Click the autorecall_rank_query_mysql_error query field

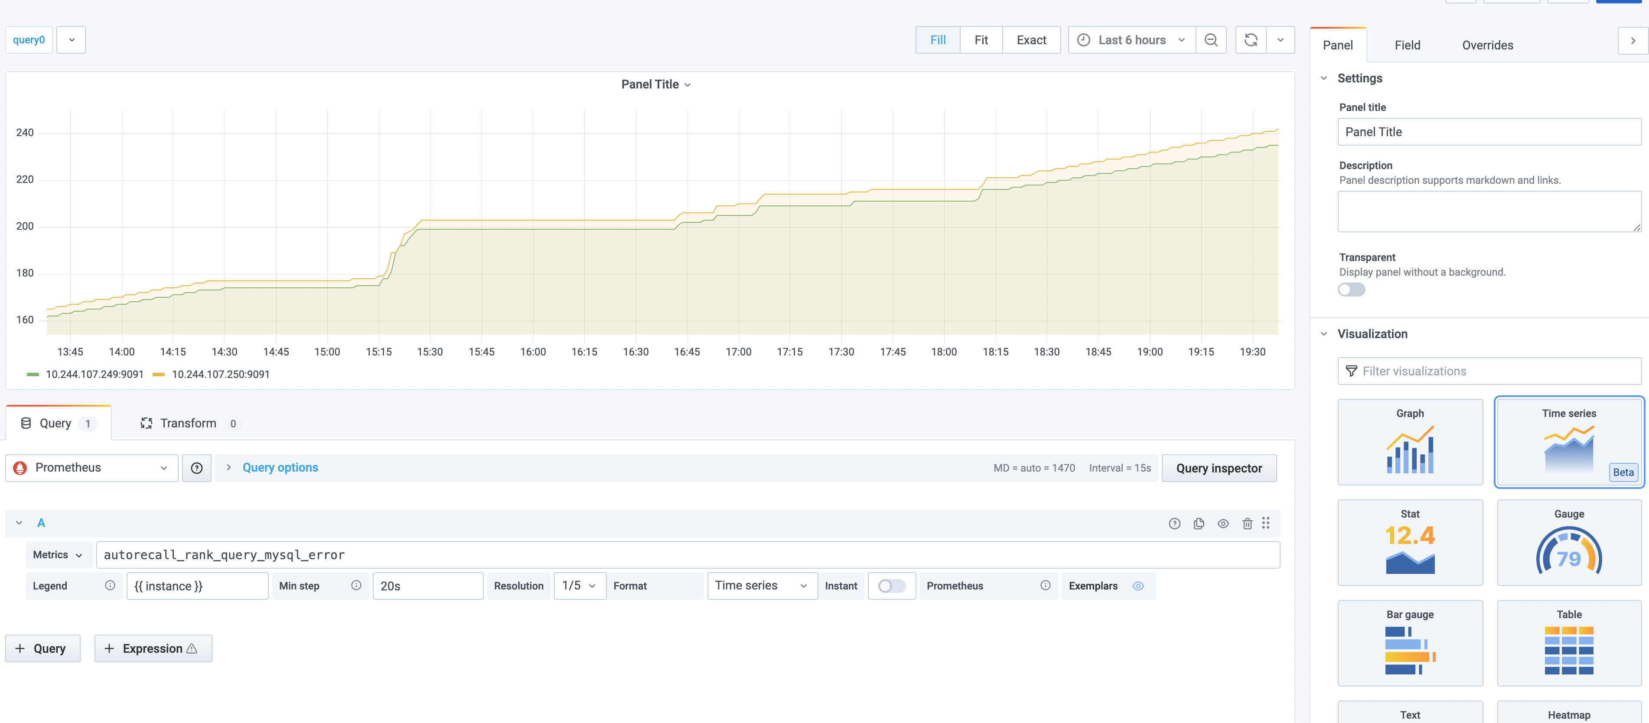pyautogui.click(x=688, y=555)
